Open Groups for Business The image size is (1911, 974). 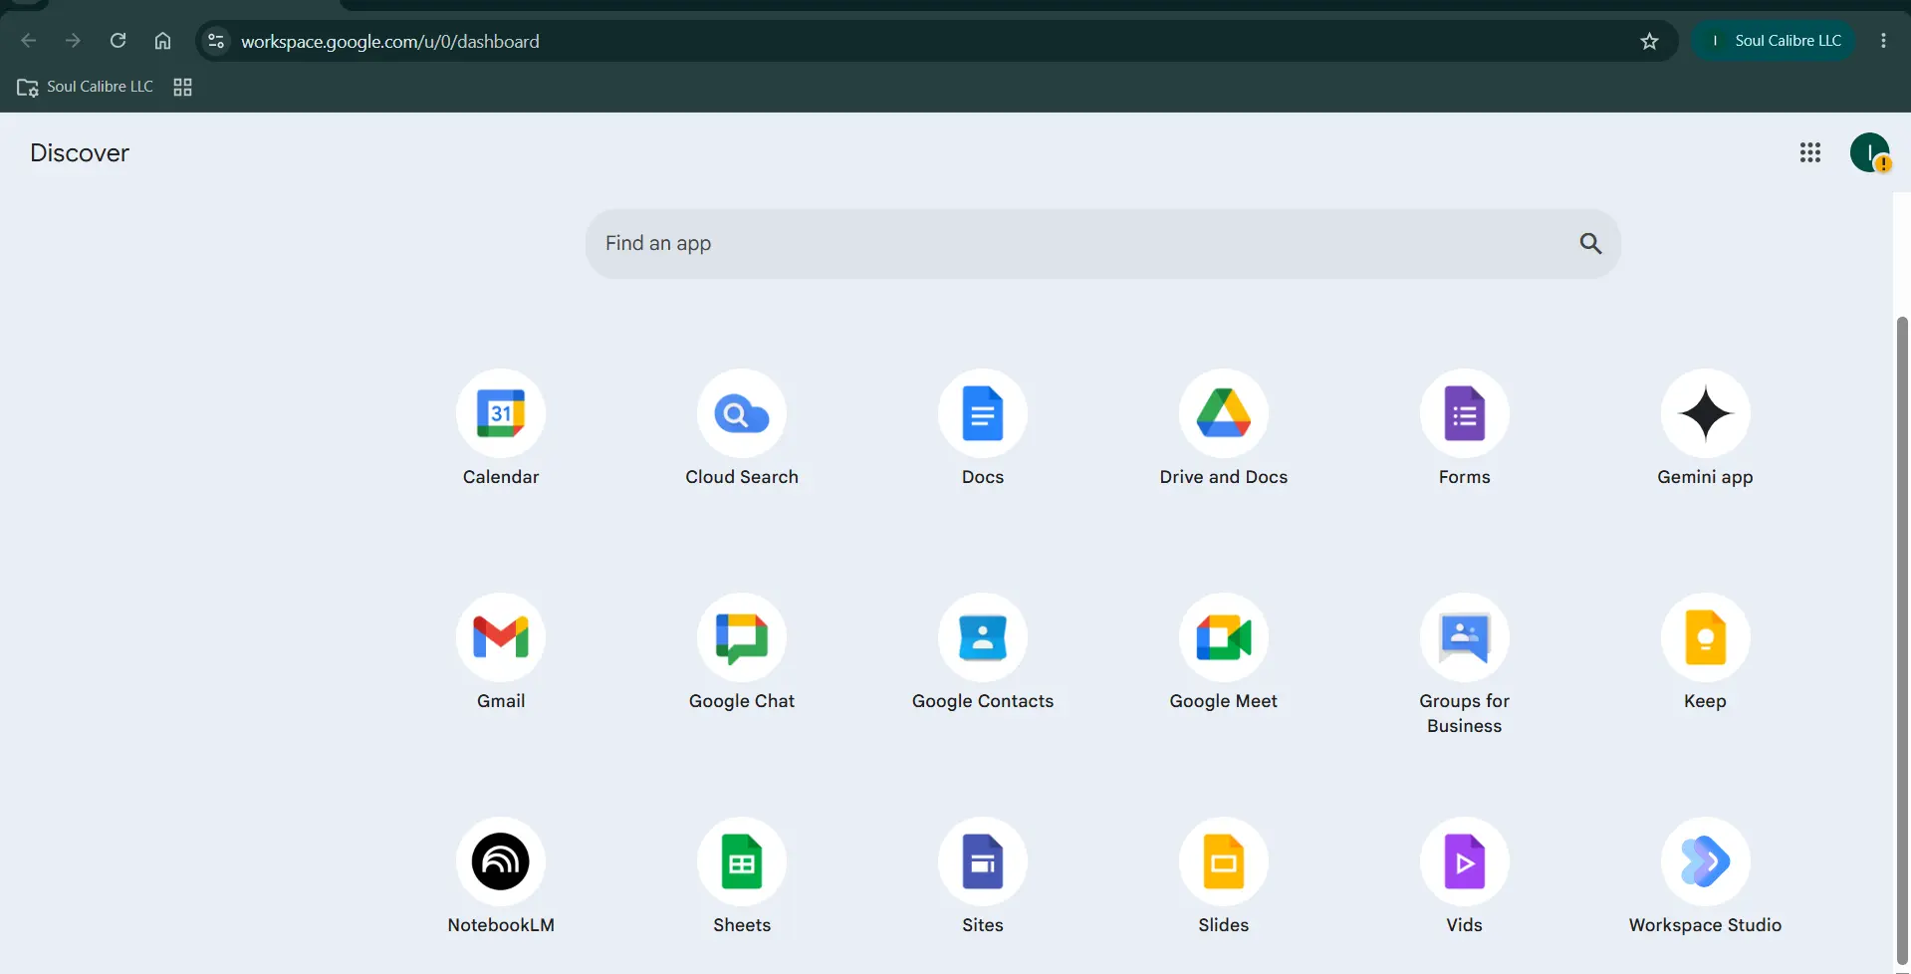pyautogui.click(x=1465, y=638)
